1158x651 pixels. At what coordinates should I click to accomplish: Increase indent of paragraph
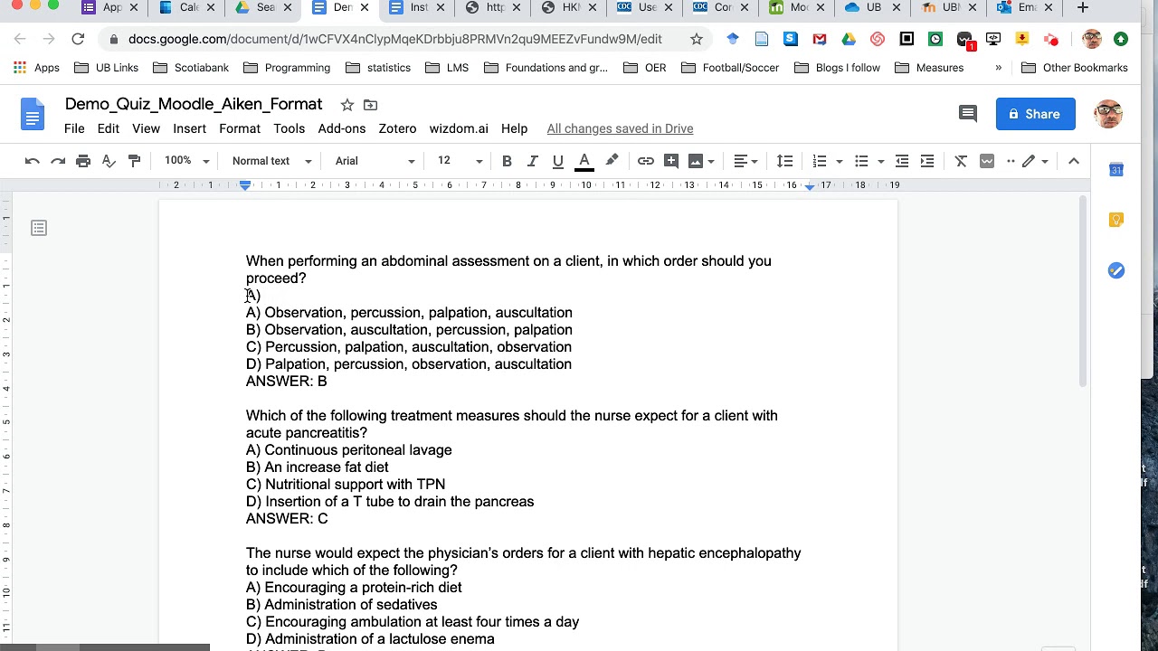pyautogui.click(x=927, y=161)
